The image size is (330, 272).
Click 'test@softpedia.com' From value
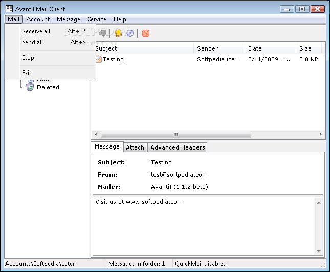pos(179,175)
